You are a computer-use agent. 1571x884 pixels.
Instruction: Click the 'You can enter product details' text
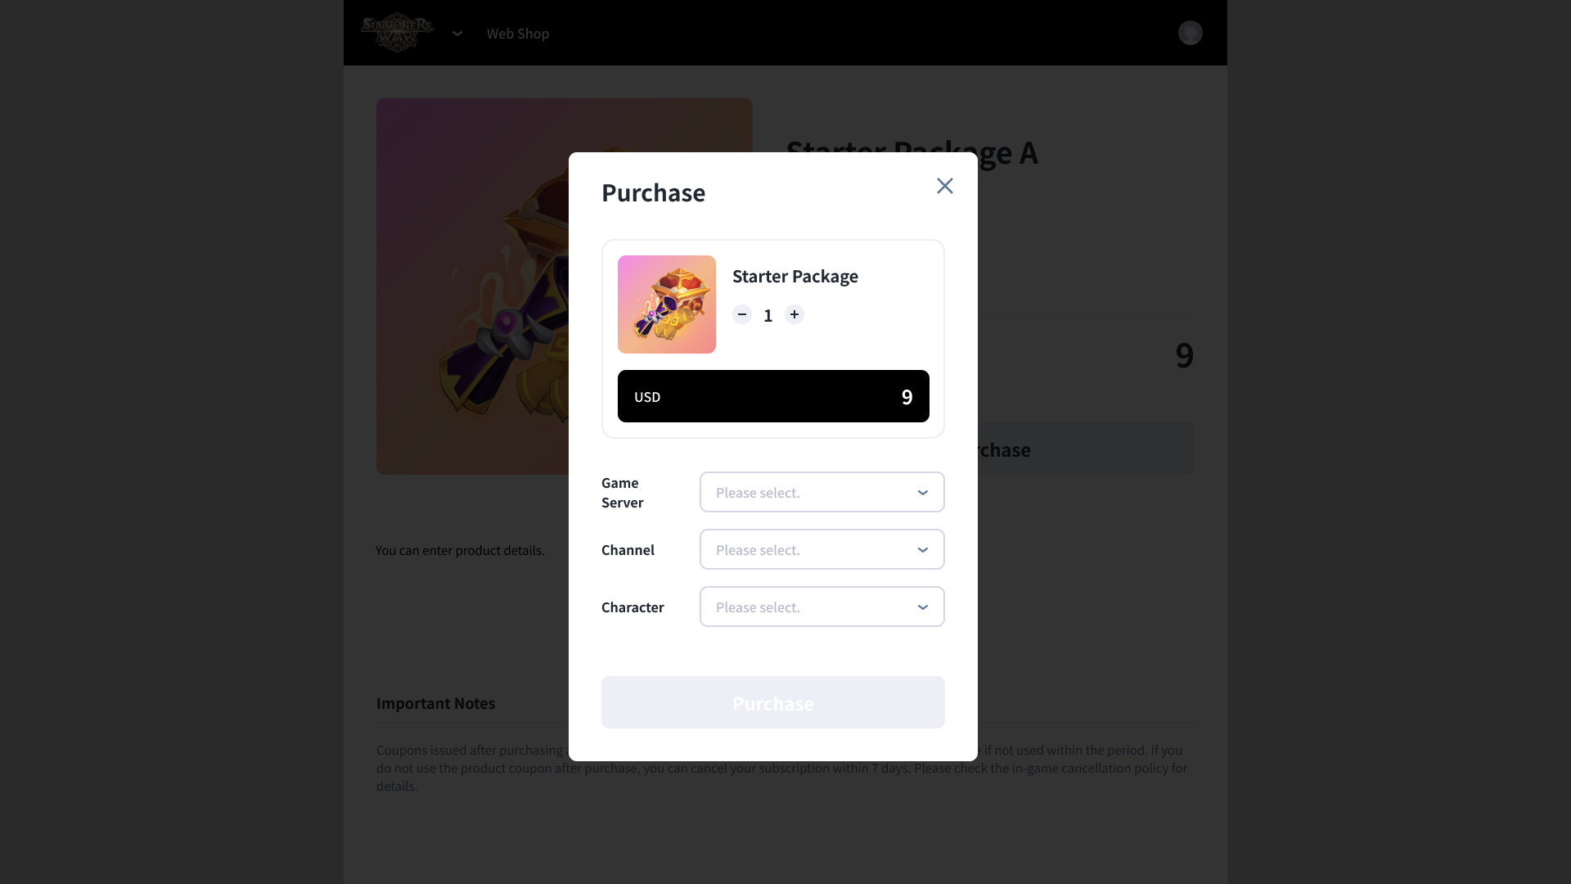pyautogui.click(x=460, y=550)
